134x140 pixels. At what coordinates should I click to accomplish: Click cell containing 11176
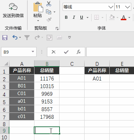click(x=47, y=78)
